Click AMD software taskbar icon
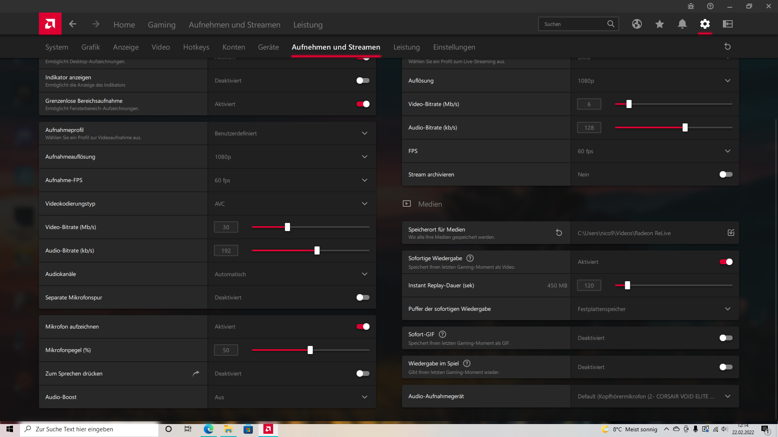 [268, 429]
